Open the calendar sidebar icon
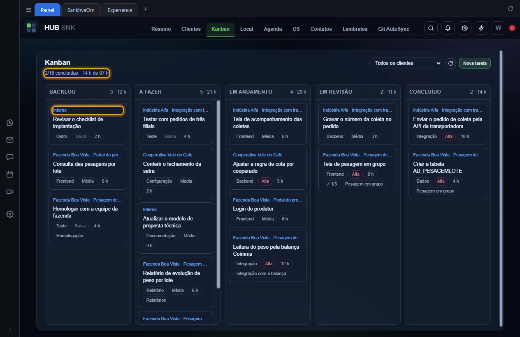 click(10, 174)
